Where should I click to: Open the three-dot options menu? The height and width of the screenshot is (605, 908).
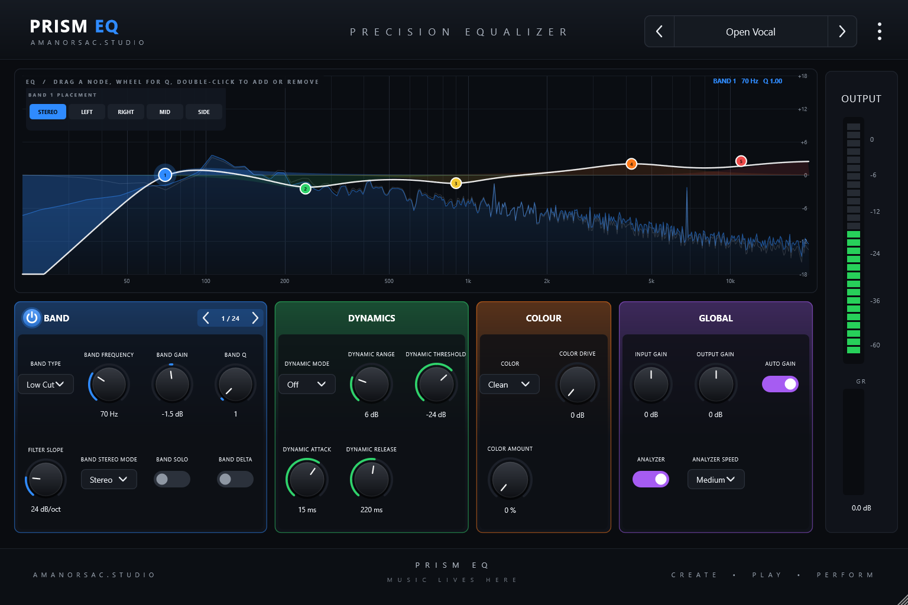880,31
